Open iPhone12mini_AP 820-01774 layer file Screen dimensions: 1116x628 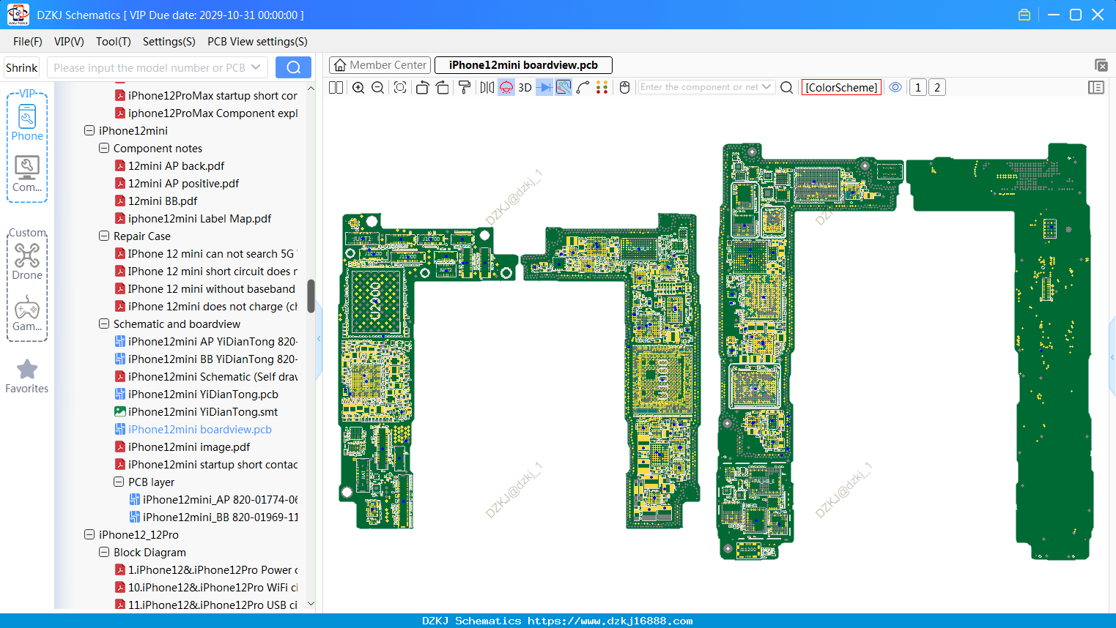coord(221,499)
